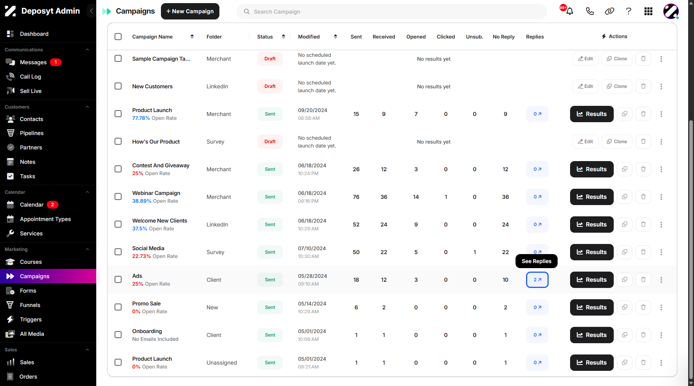Select the Onboarding campaign checkbox

118,335
